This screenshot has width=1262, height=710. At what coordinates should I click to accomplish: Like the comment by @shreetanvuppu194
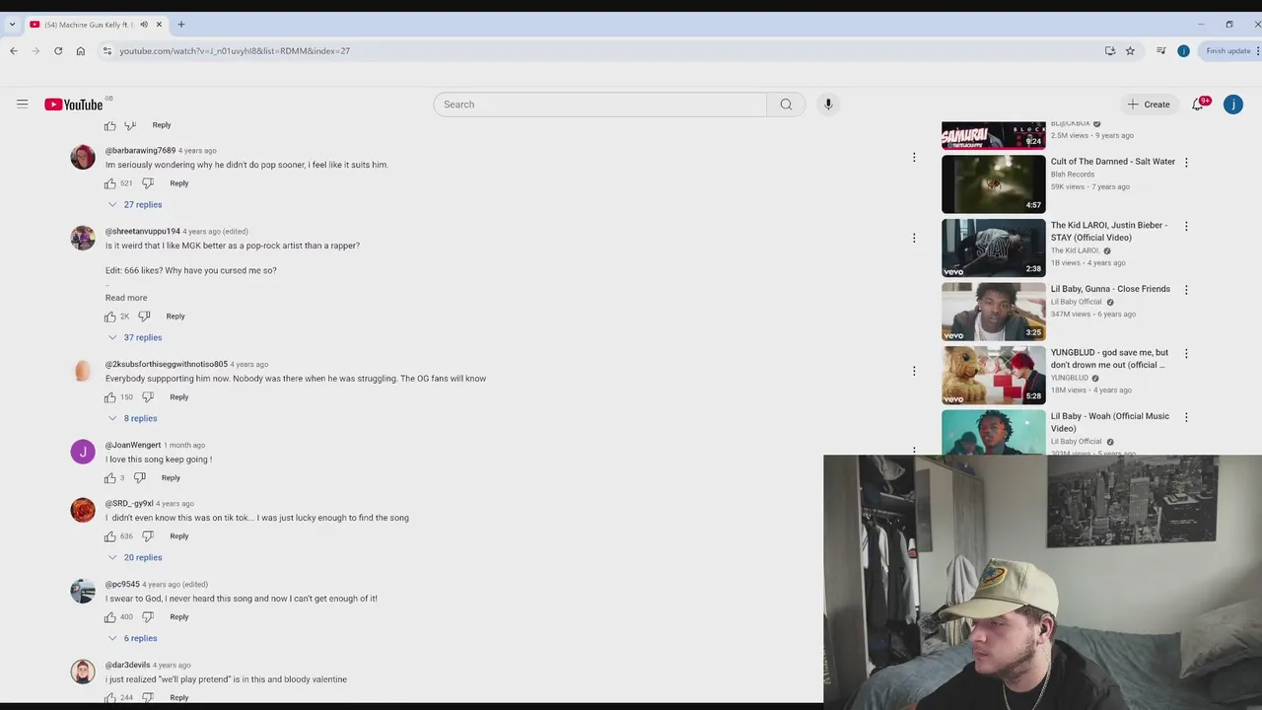click(x=110, y=317)
